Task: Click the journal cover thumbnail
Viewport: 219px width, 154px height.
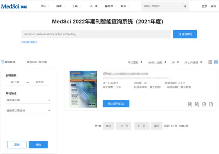Action: [x=83, y=89]
